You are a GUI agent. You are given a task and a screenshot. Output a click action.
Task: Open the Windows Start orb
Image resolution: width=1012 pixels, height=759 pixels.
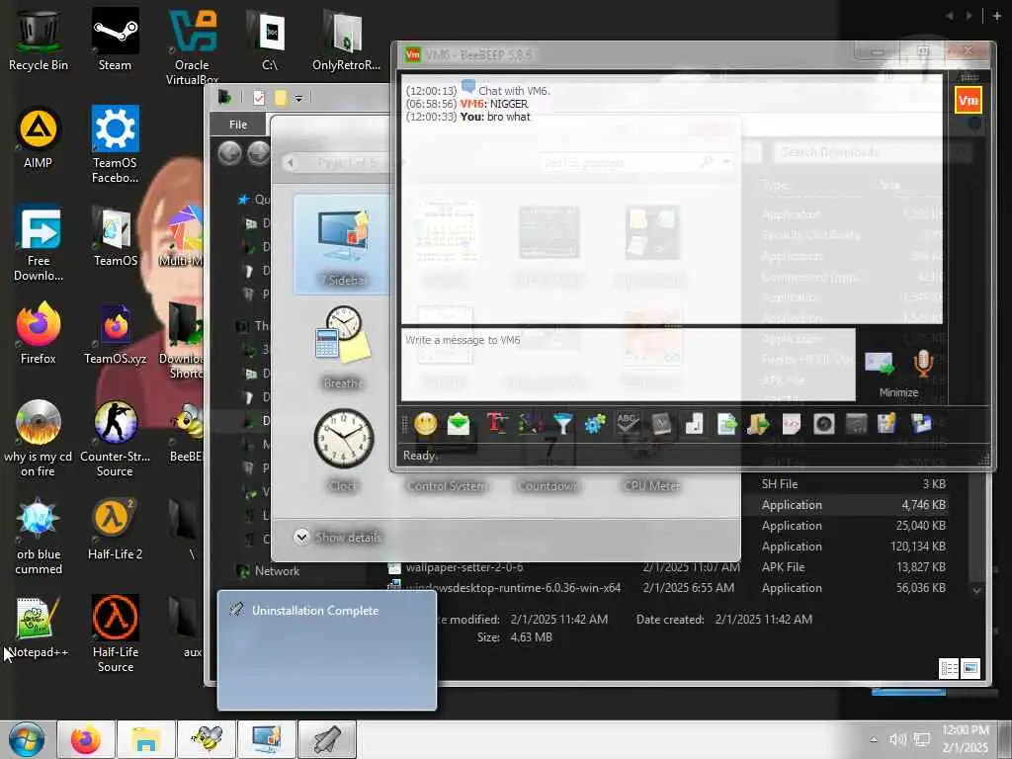point(26,739)
